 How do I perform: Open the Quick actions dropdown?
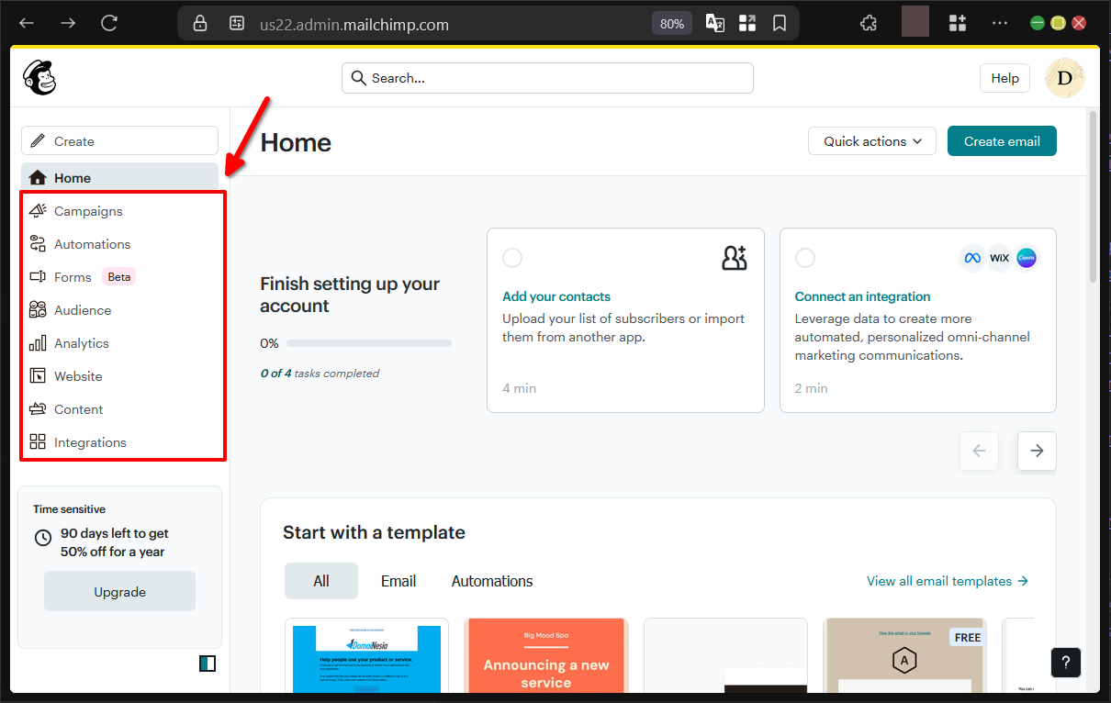870,140
